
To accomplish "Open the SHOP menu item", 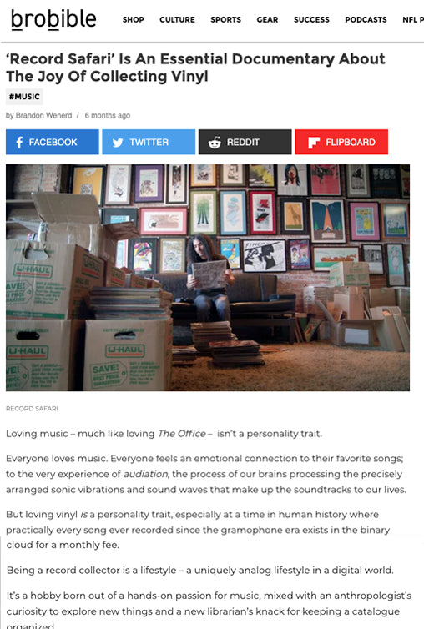I will 134,20.
